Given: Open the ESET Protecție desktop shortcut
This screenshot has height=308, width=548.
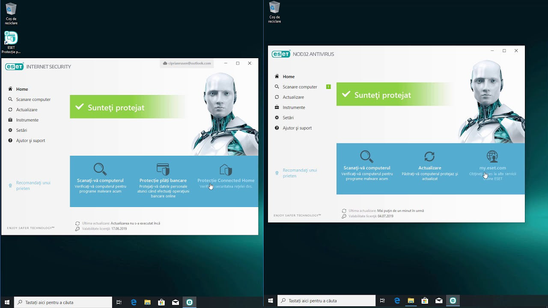Looking at the screenshot, I should coord(11,42).
